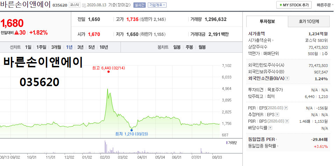Click the +1.82% change percentage
The image size is (335, 166).
(38, 33)
